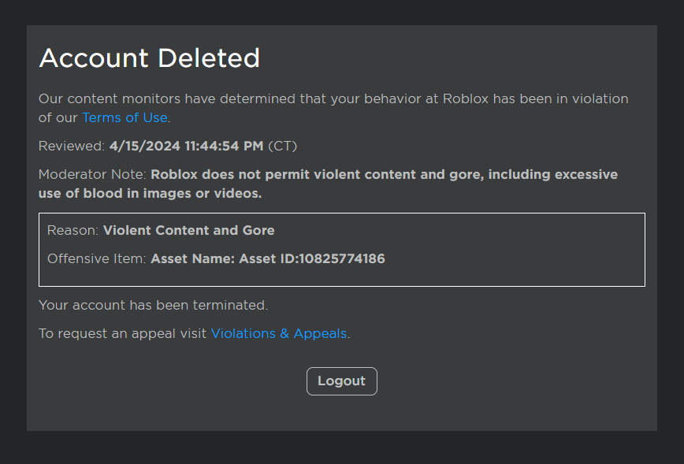
Task: Select the Asset ID:10825774186 text
Action: (x=312, y=258)
